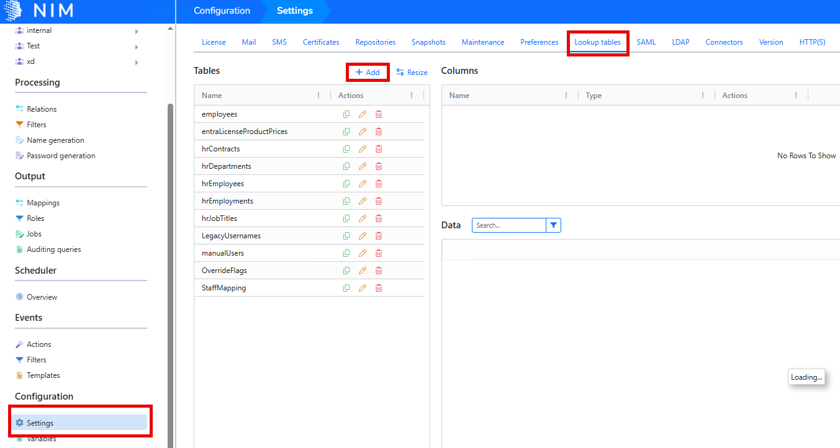Screen dimensions: 840x448
Task: Copy the OverrideFlags table
Action: [346, 271]
